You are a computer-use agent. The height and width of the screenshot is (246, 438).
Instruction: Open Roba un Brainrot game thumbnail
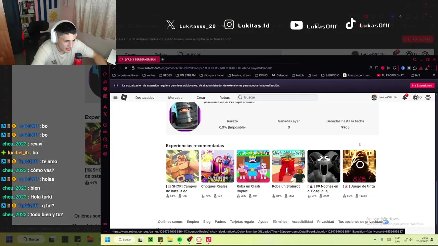(288, 166)
